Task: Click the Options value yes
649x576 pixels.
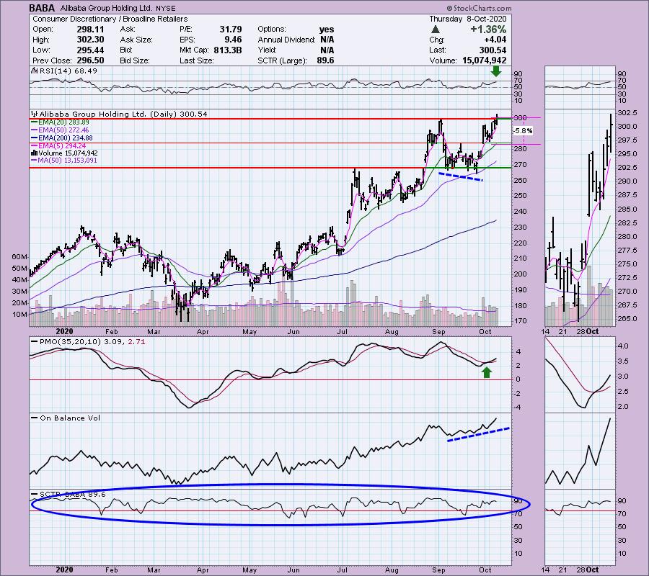Action: point(327,30)
